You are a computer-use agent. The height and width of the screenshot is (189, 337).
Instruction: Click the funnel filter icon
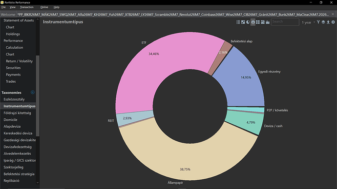(x=318, y=22)
